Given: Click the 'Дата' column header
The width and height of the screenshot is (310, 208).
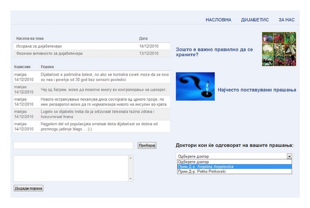Looking at the screenshot, I should (x=144, y=39).
